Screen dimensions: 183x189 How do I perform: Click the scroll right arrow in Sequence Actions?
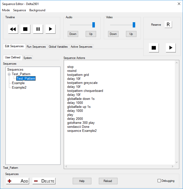173,166
